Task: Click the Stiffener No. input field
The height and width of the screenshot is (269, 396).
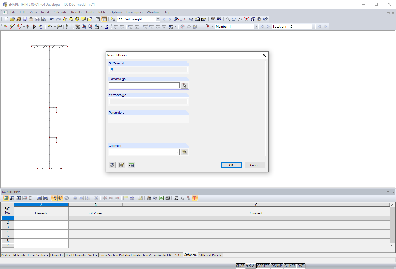Action: pos(149,69)
